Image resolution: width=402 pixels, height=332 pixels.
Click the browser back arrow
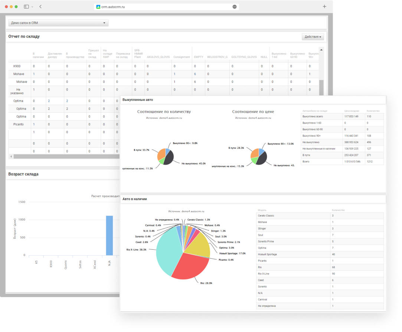pyautogui.click(x=40, y=7)
